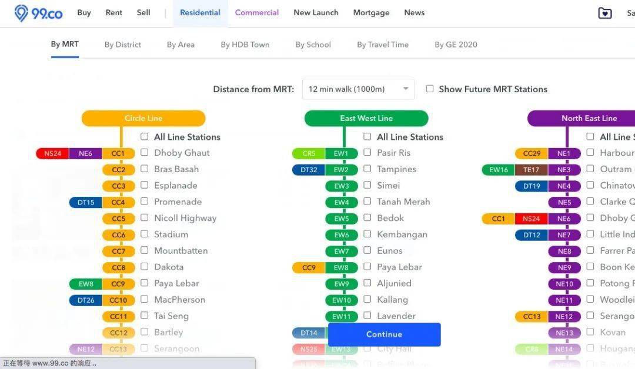Click the NE10 station code badge

pyautogui.click(x=564, y=284)
